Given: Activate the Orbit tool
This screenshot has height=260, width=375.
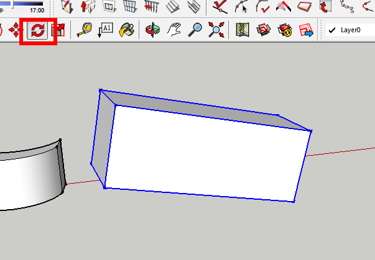Looking at the screenshot, I should [152, 30].
